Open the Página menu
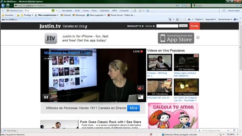This screenshot has height=136, width=242. pos(199,19)
